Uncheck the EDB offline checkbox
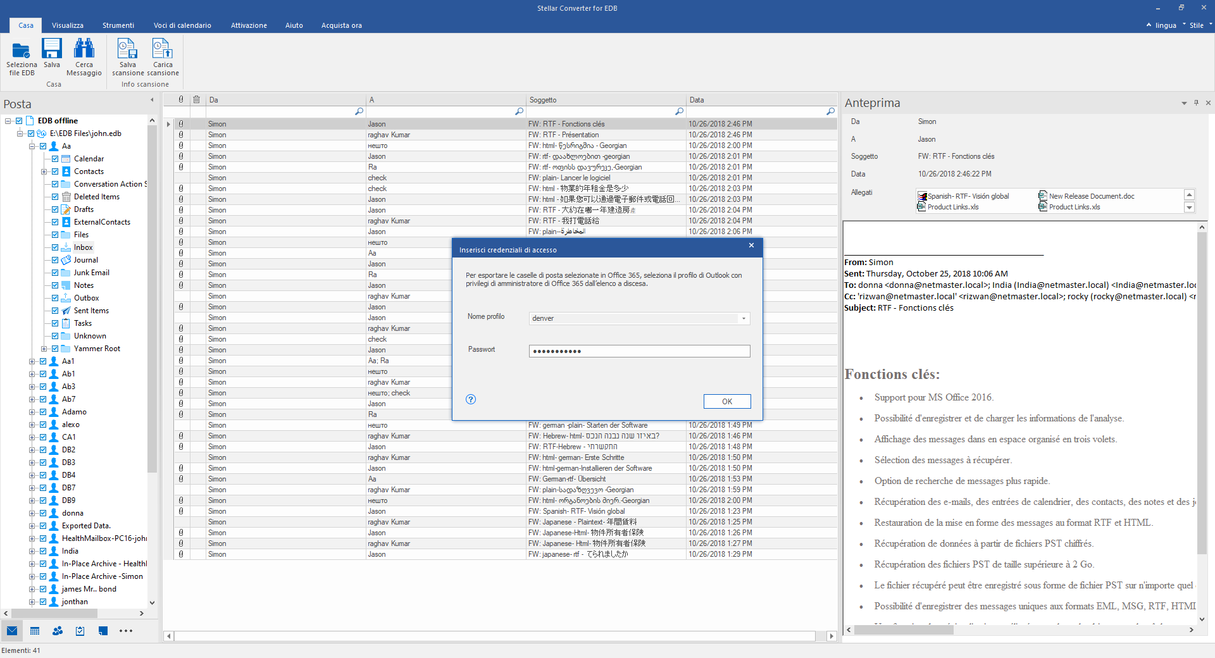 pyautogui.click(x=19, y=121)
